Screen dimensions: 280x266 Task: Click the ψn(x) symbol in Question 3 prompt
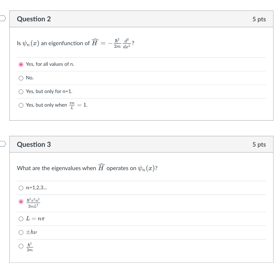(147, 168)
